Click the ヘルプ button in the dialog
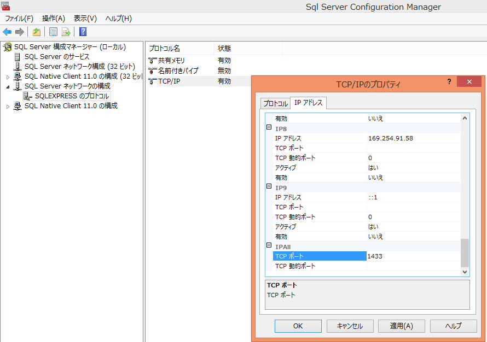The width and height of the screenshot is (487, 342). click(453, 326)
